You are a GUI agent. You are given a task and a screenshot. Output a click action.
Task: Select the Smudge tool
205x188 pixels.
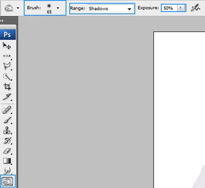tap(7, 171)
